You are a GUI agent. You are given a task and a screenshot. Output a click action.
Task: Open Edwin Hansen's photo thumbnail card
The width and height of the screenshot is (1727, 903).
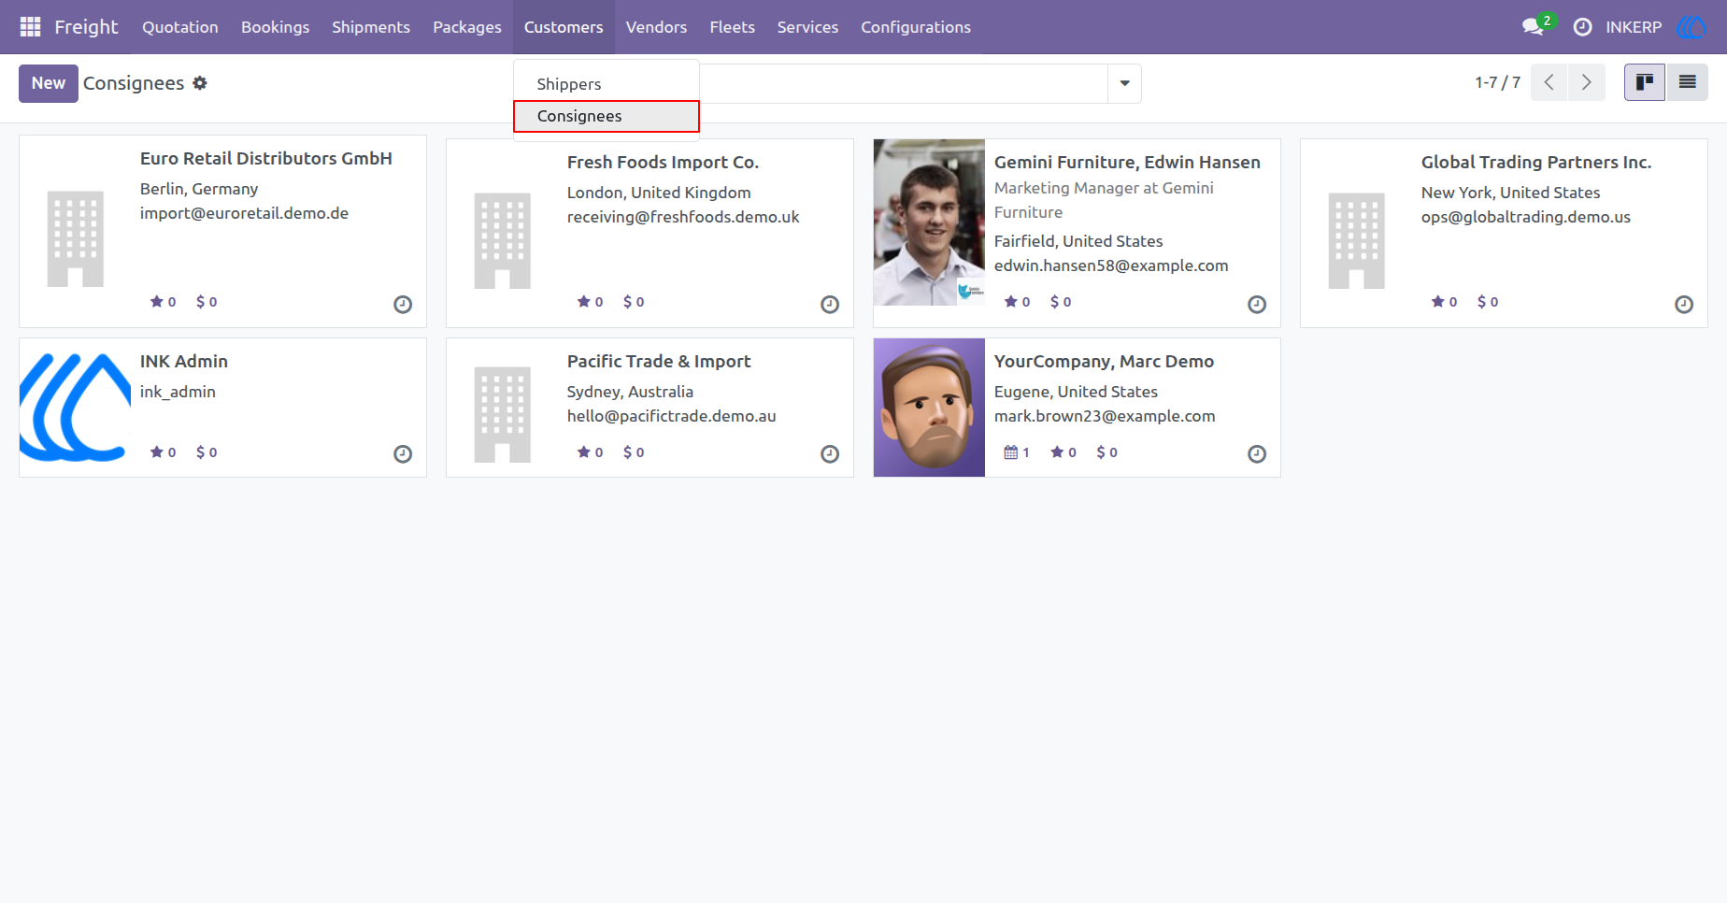click(929, 222)
